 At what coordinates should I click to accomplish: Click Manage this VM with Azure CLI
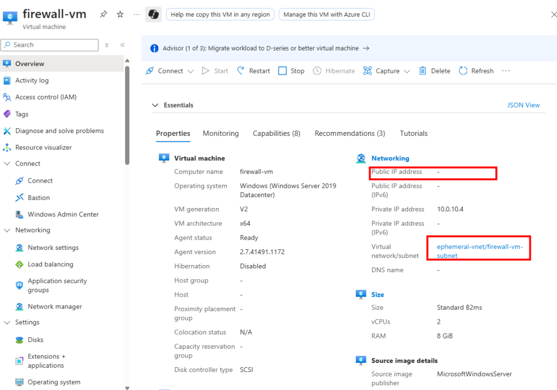pyautogui.click(x=326, y=15)
